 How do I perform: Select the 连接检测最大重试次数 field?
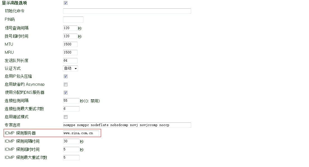[71, 109]
